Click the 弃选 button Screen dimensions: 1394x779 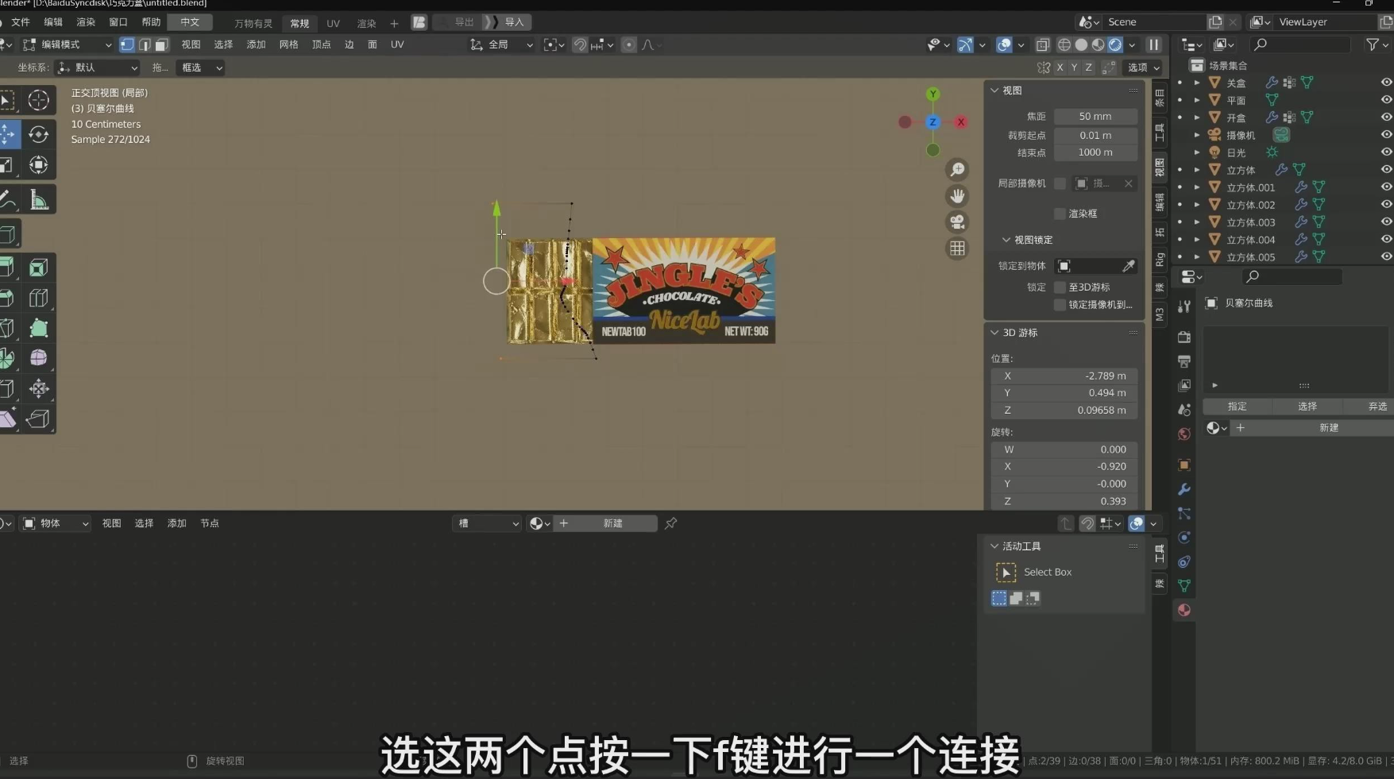point(1377,407)
